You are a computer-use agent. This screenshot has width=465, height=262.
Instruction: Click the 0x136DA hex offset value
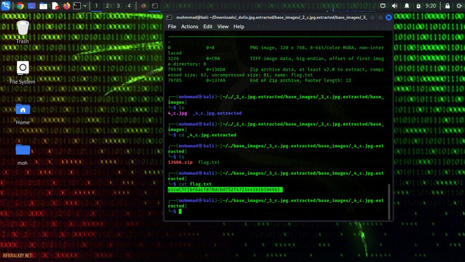(x=216, y=69)
